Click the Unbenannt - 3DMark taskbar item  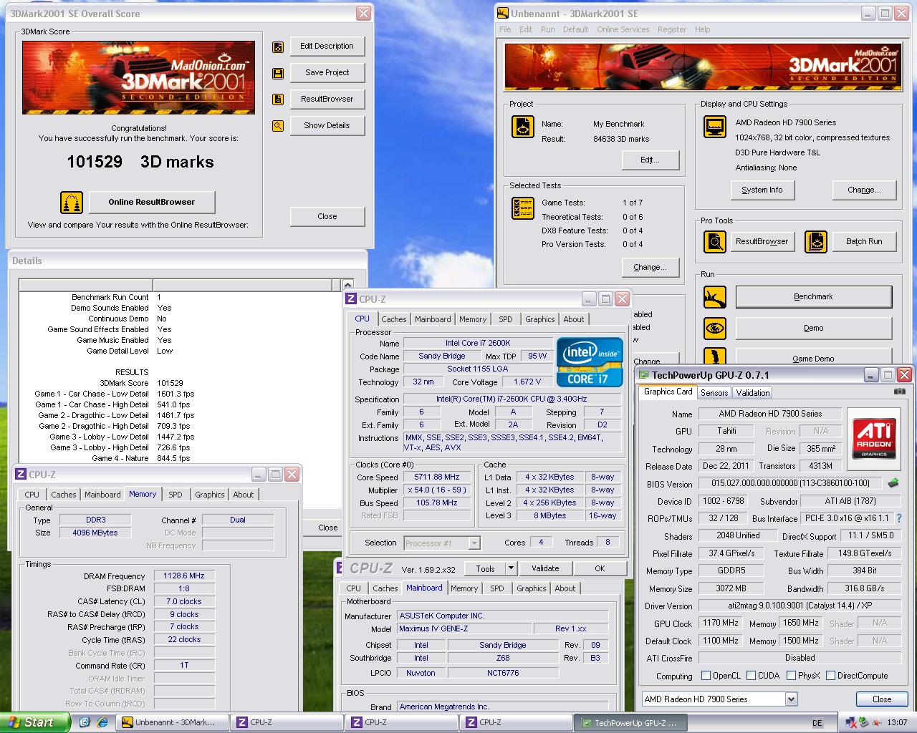pos(172,723)
